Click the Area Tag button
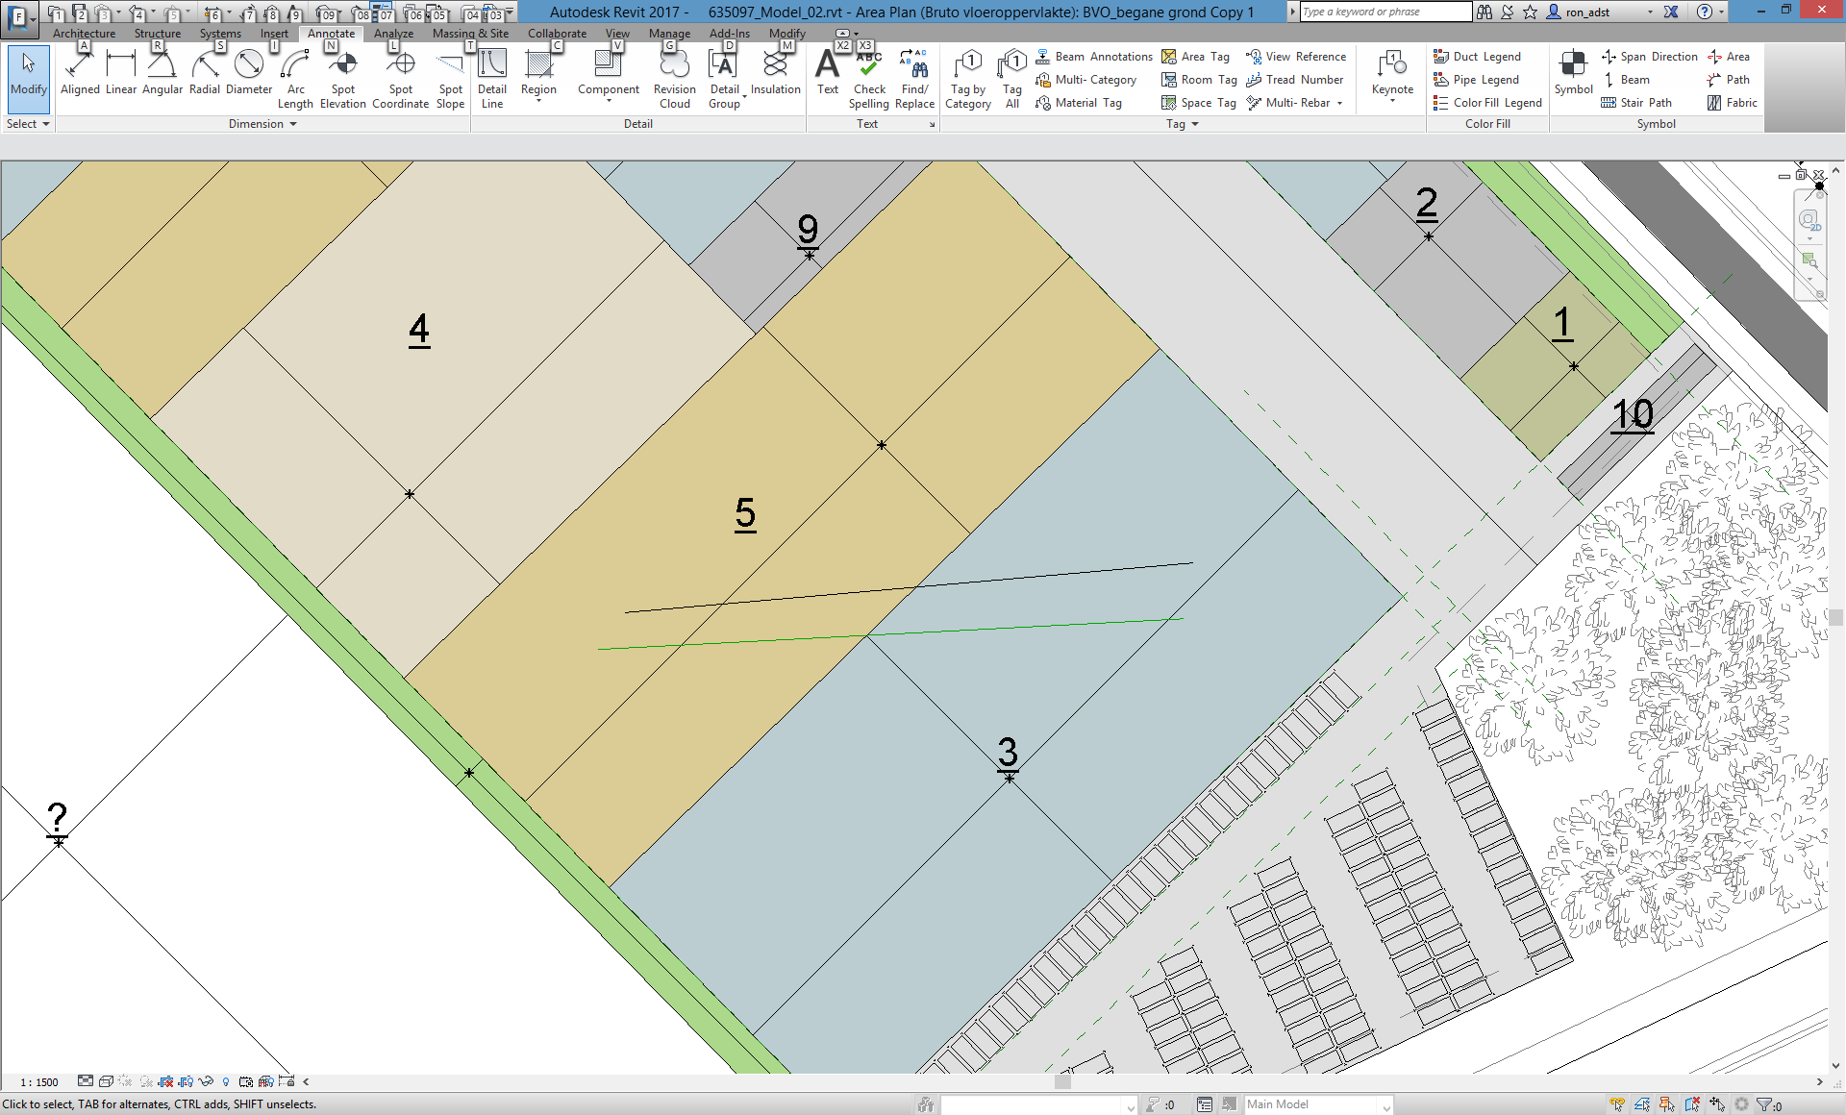Viewport: 1846px width, 1115px height. point(1196,57)
